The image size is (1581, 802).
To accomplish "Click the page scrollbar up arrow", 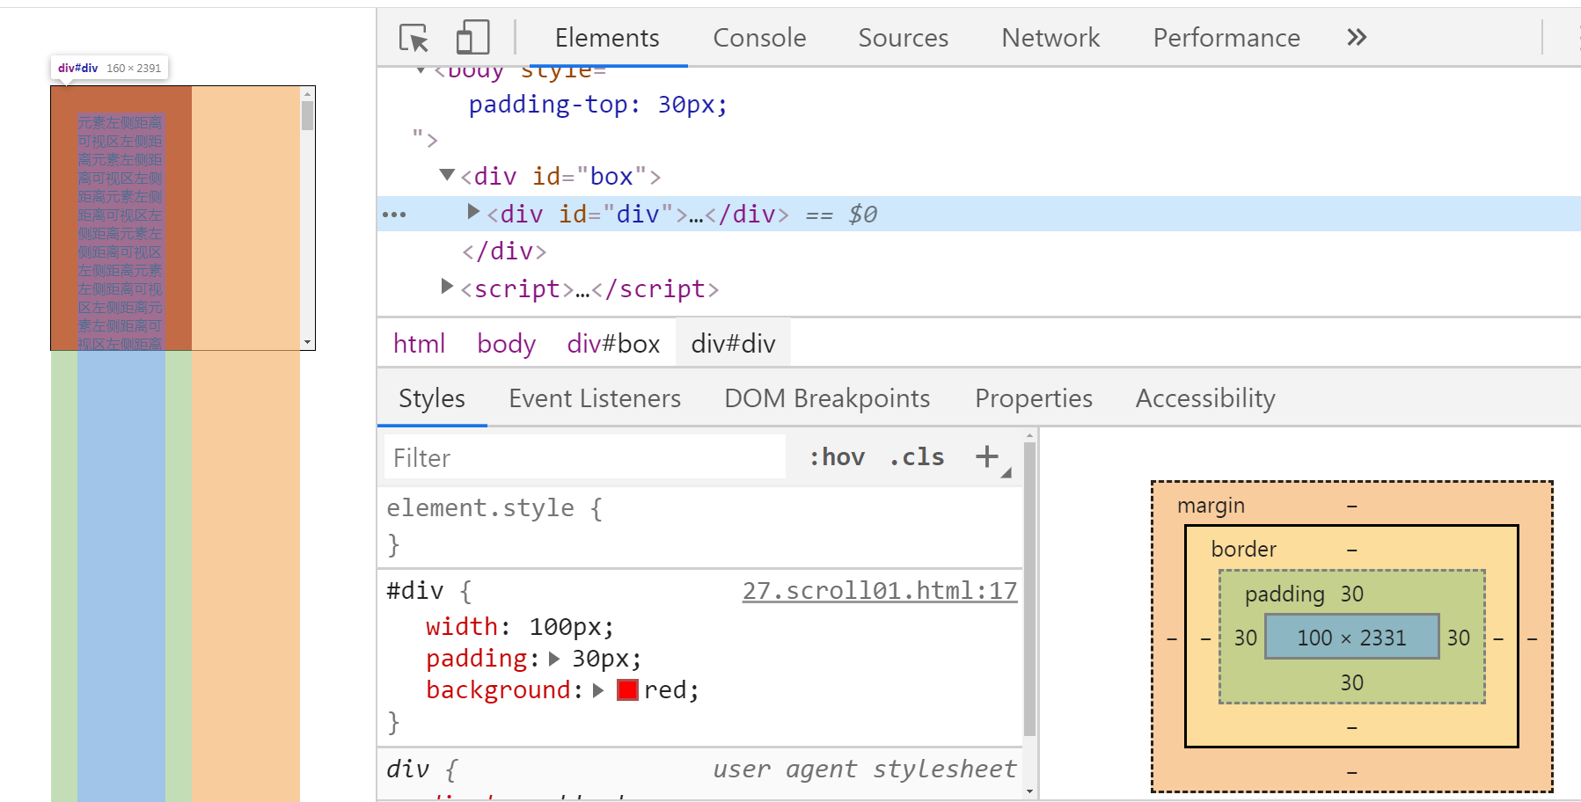I will [307, 93].
